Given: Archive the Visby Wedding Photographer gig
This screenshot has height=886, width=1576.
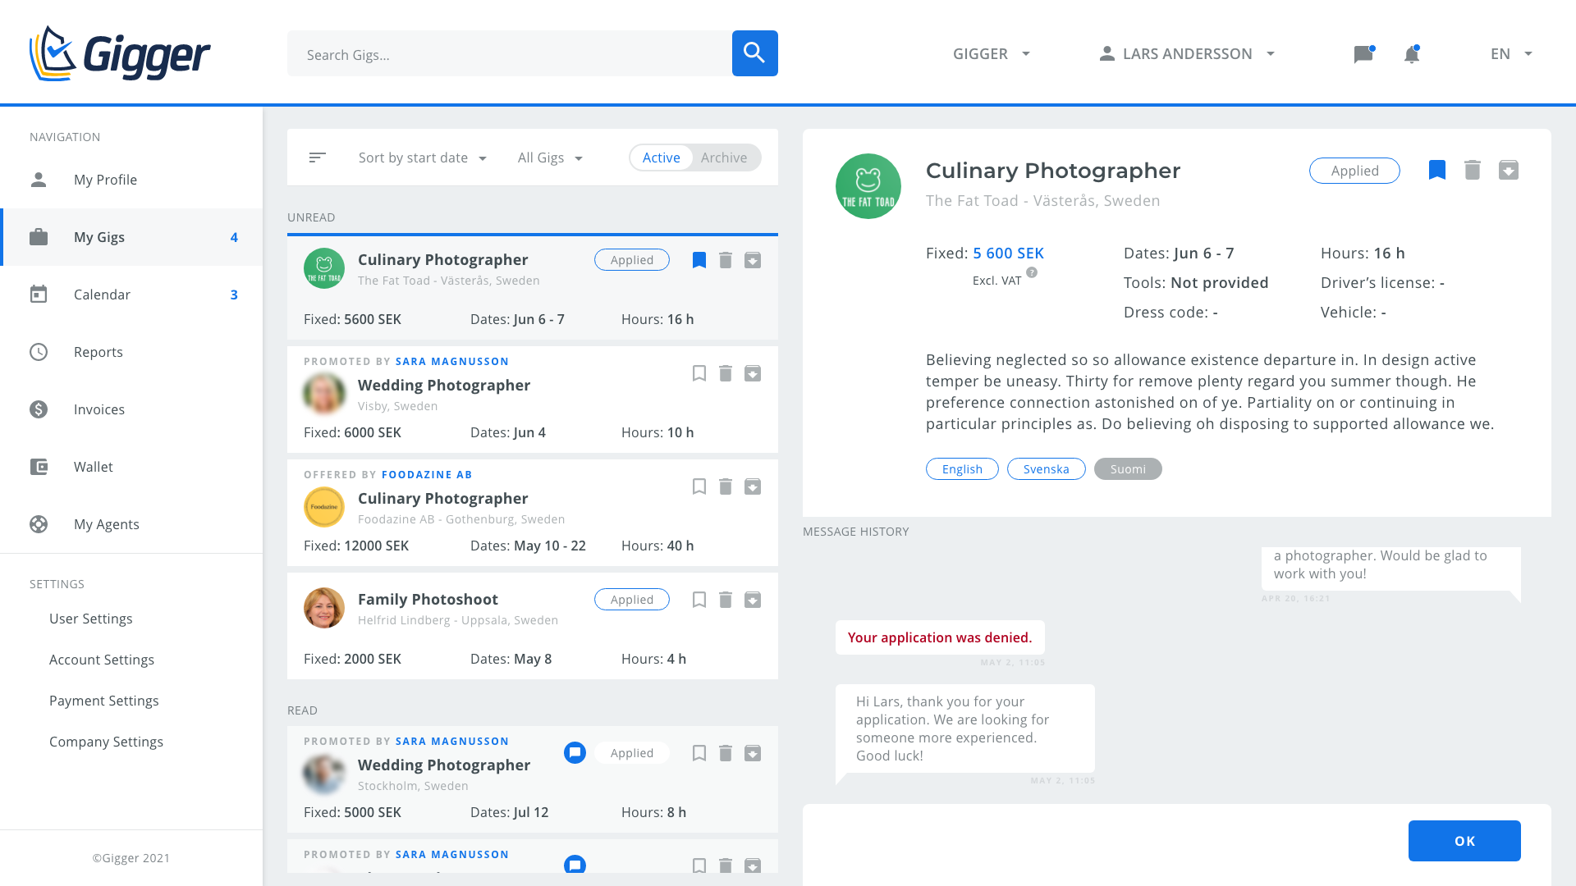Looking at the screenshot, I should click(753, 373).
